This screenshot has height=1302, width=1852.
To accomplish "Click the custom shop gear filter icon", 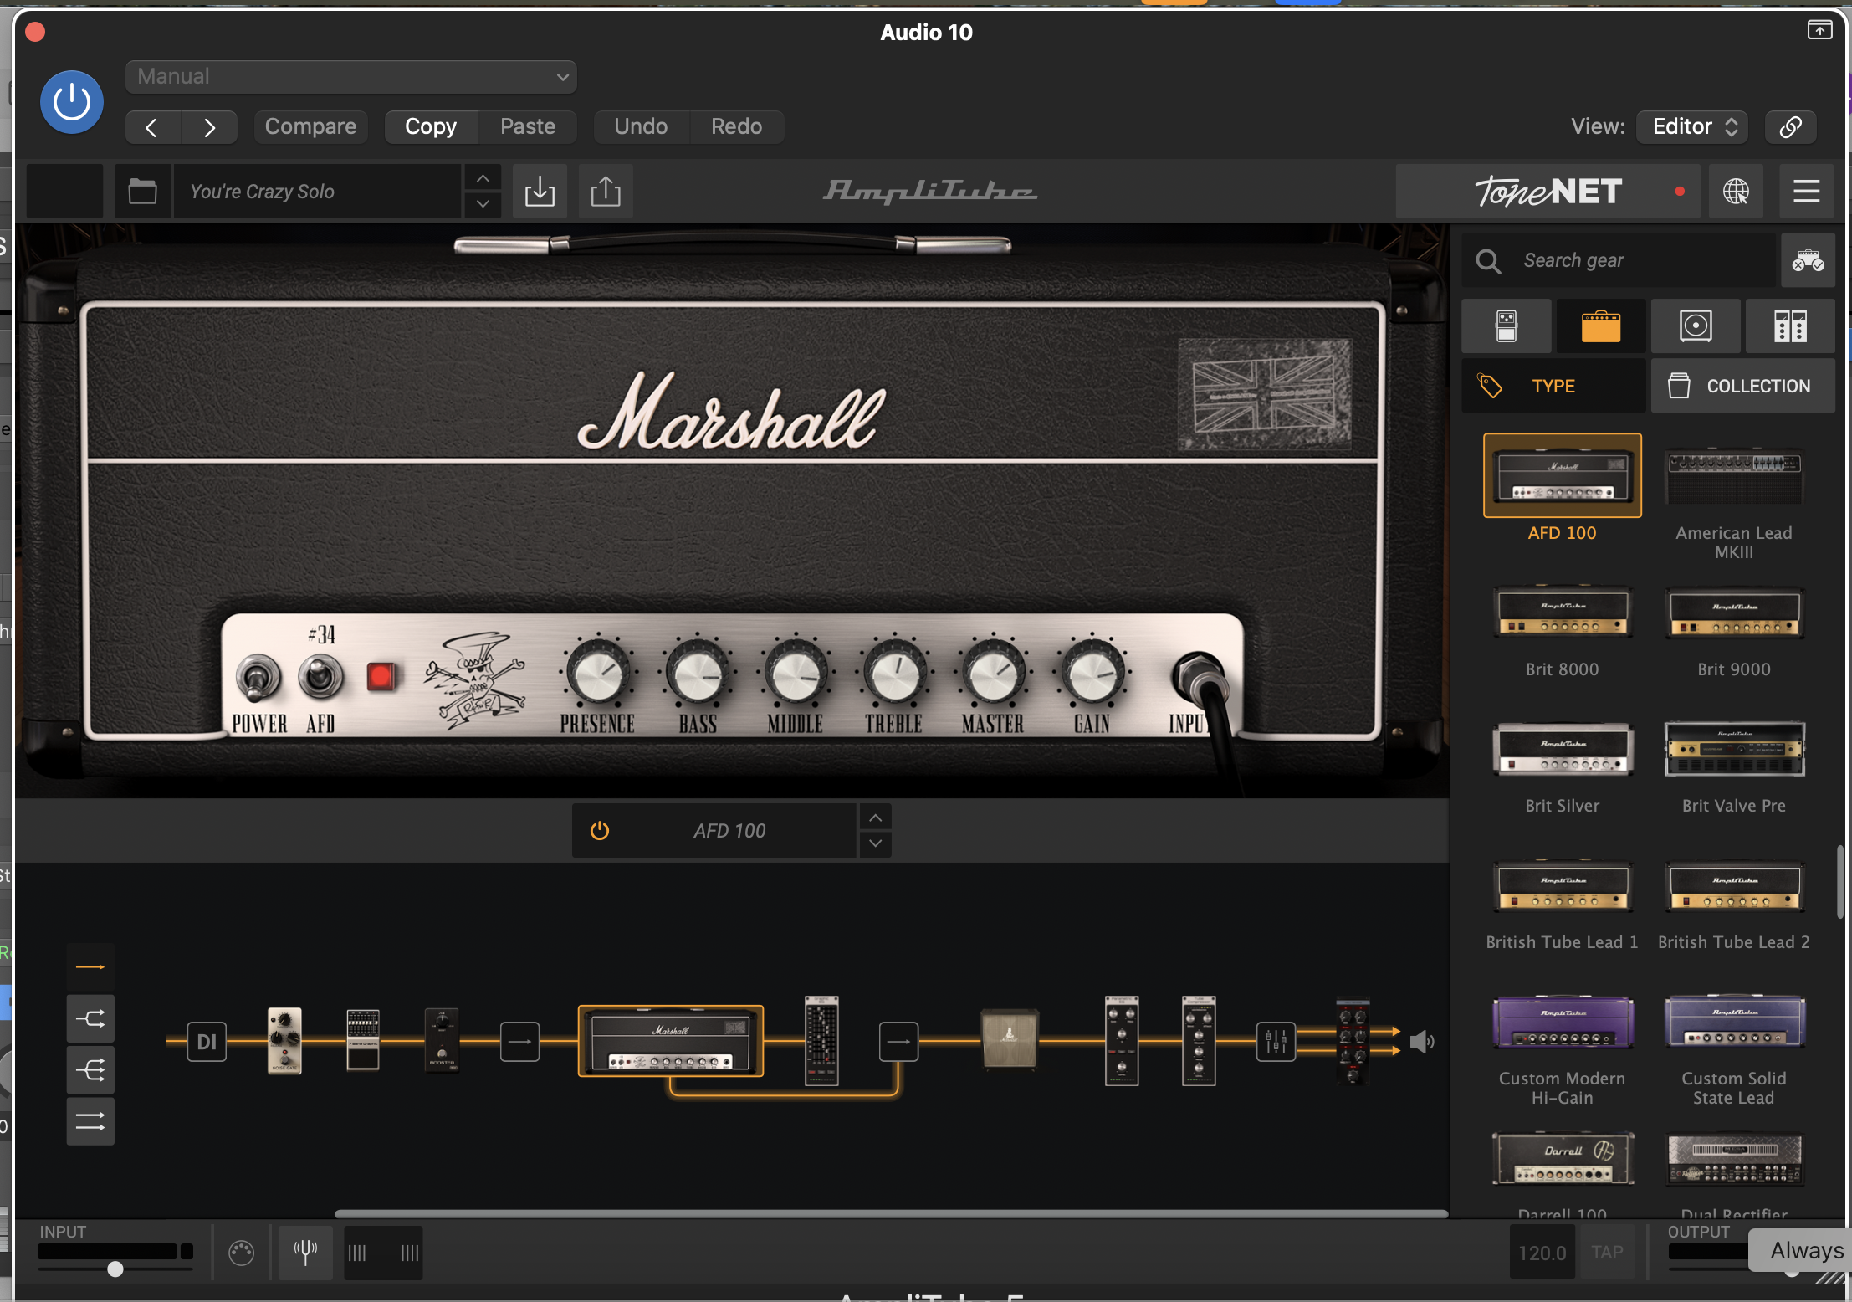I will click(1808, 261).
